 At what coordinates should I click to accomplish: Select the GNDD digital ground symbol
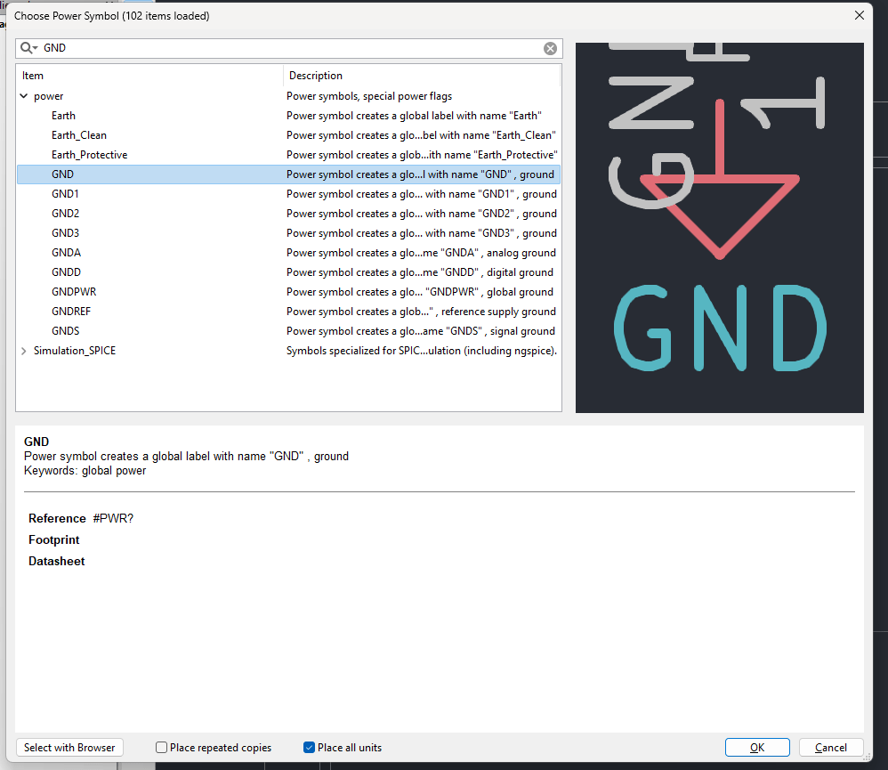tap(289, 272)
